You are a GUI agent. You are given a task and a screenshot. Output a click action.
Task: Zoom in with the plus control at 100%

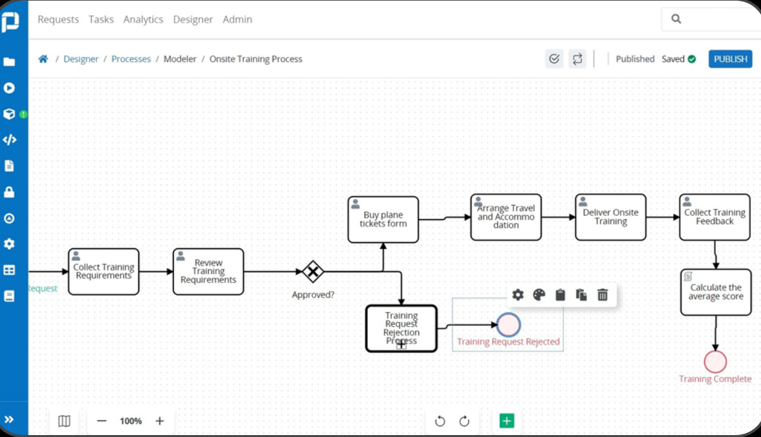(160, 421)
